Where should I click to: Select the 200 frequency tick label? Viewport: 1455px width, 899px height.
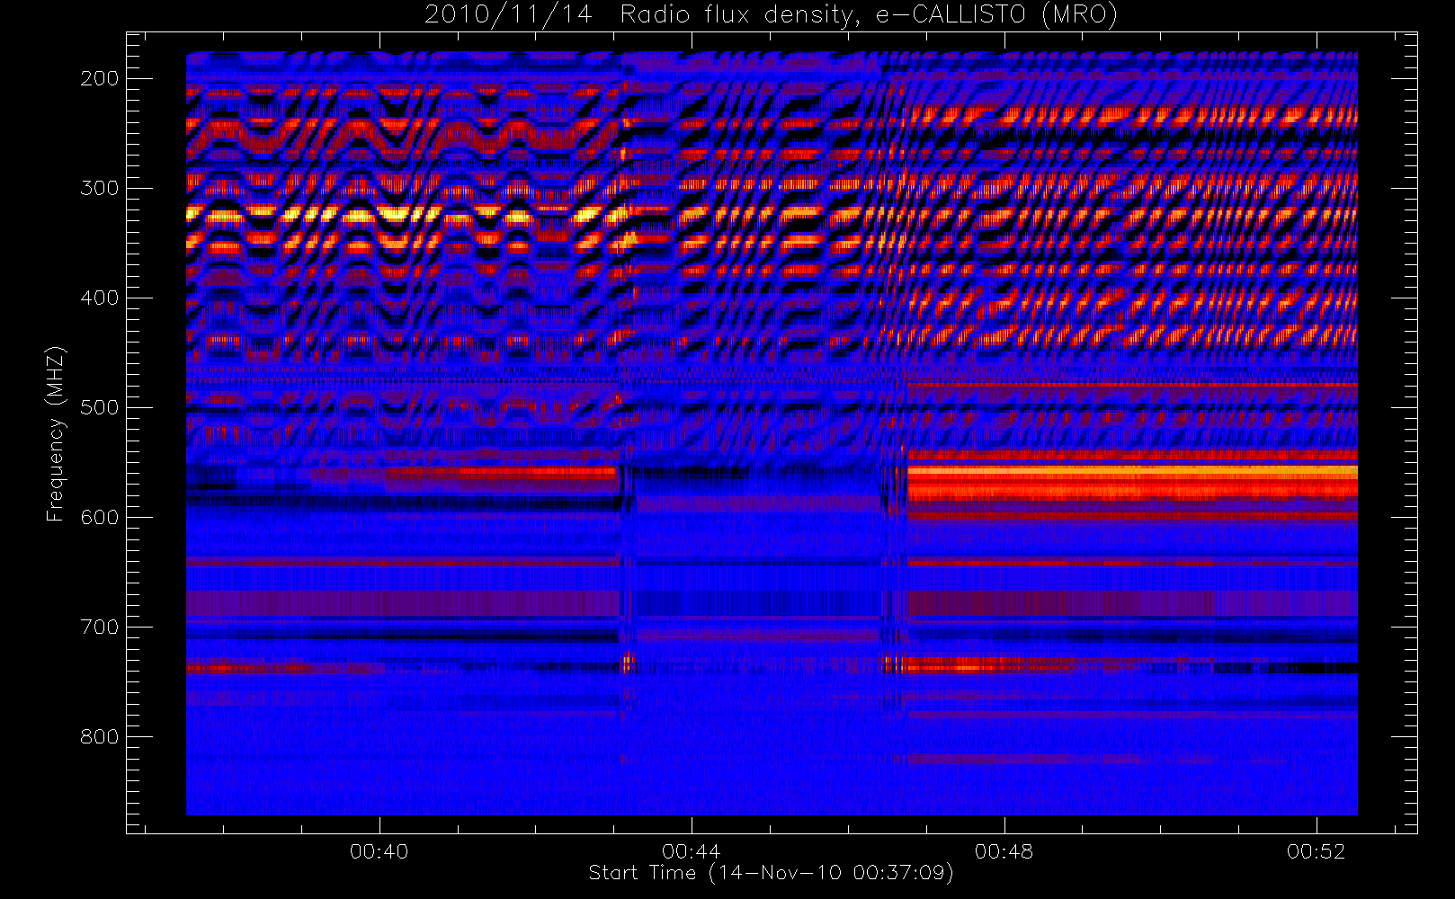[x=100, y=78]
